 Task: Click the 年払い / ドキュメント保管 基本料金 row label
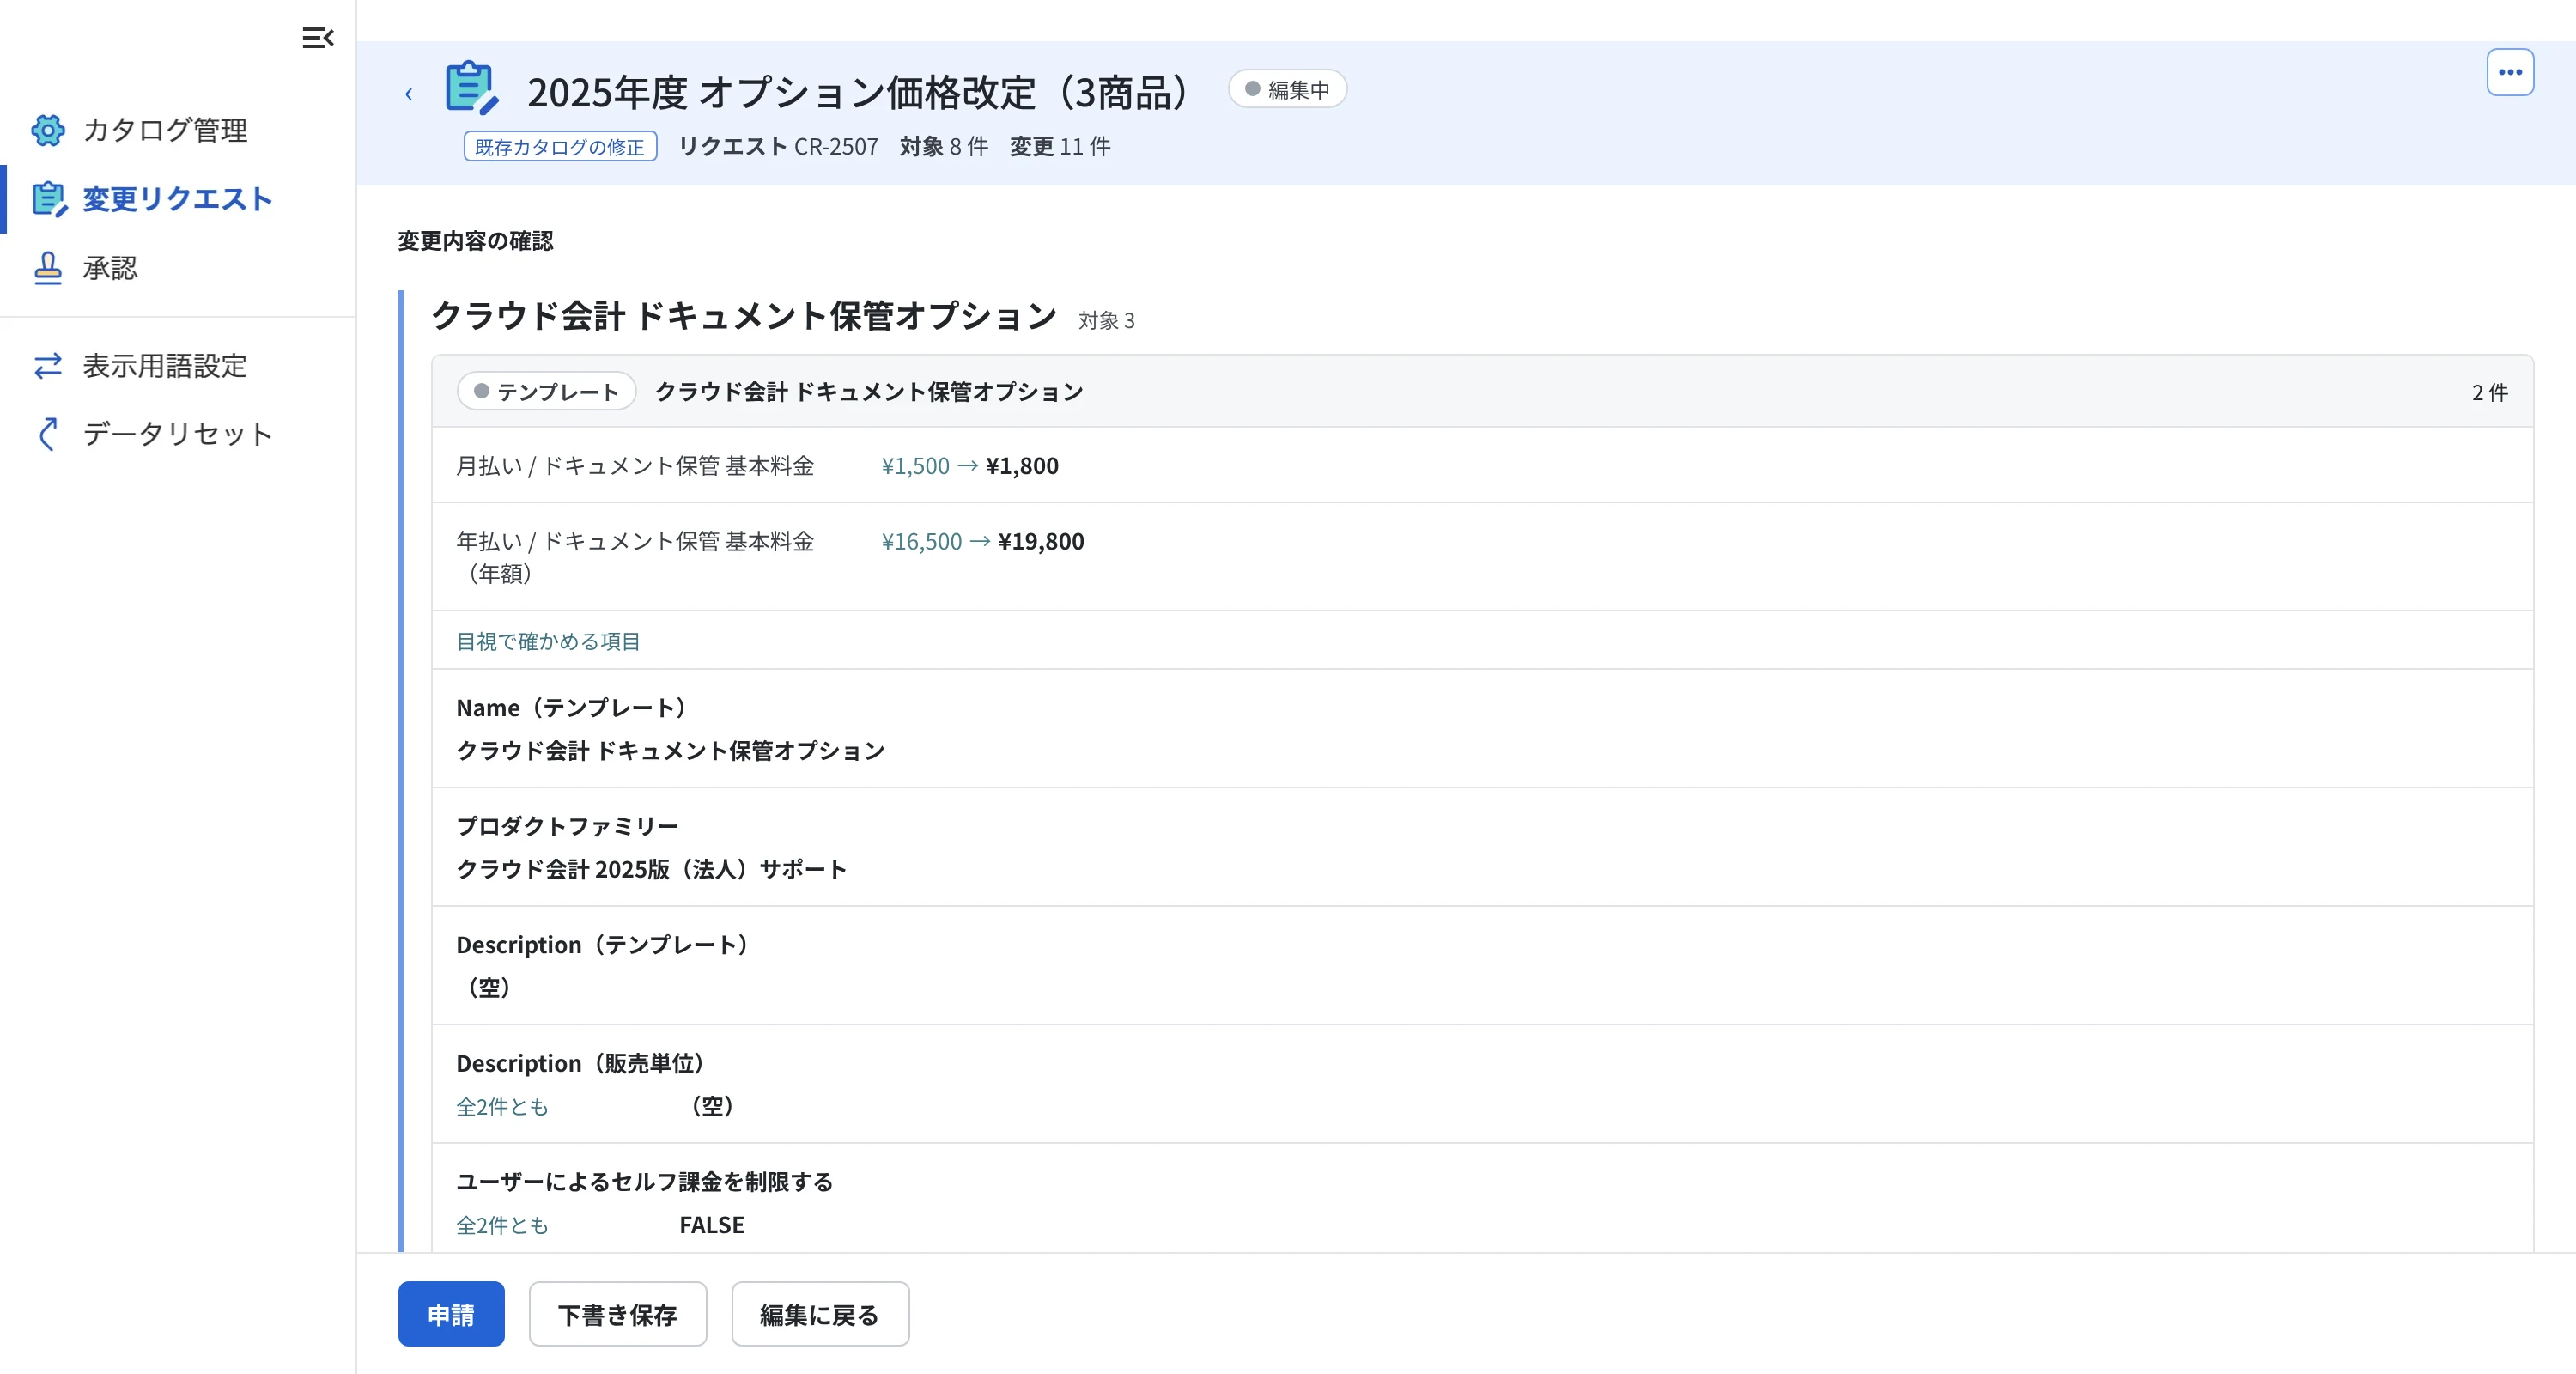635,557
